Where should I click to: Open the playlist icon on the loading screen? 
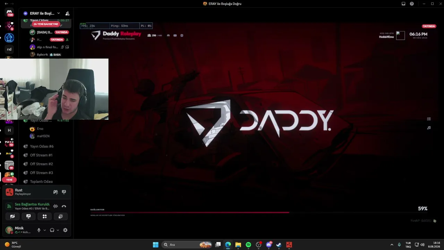(x=429, y=119)
